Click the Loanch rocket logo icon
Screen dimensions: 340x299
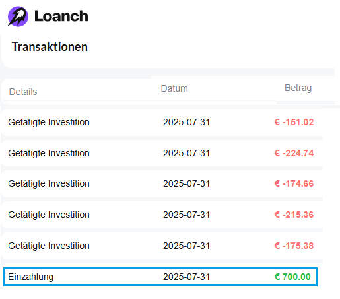(18, 17)
